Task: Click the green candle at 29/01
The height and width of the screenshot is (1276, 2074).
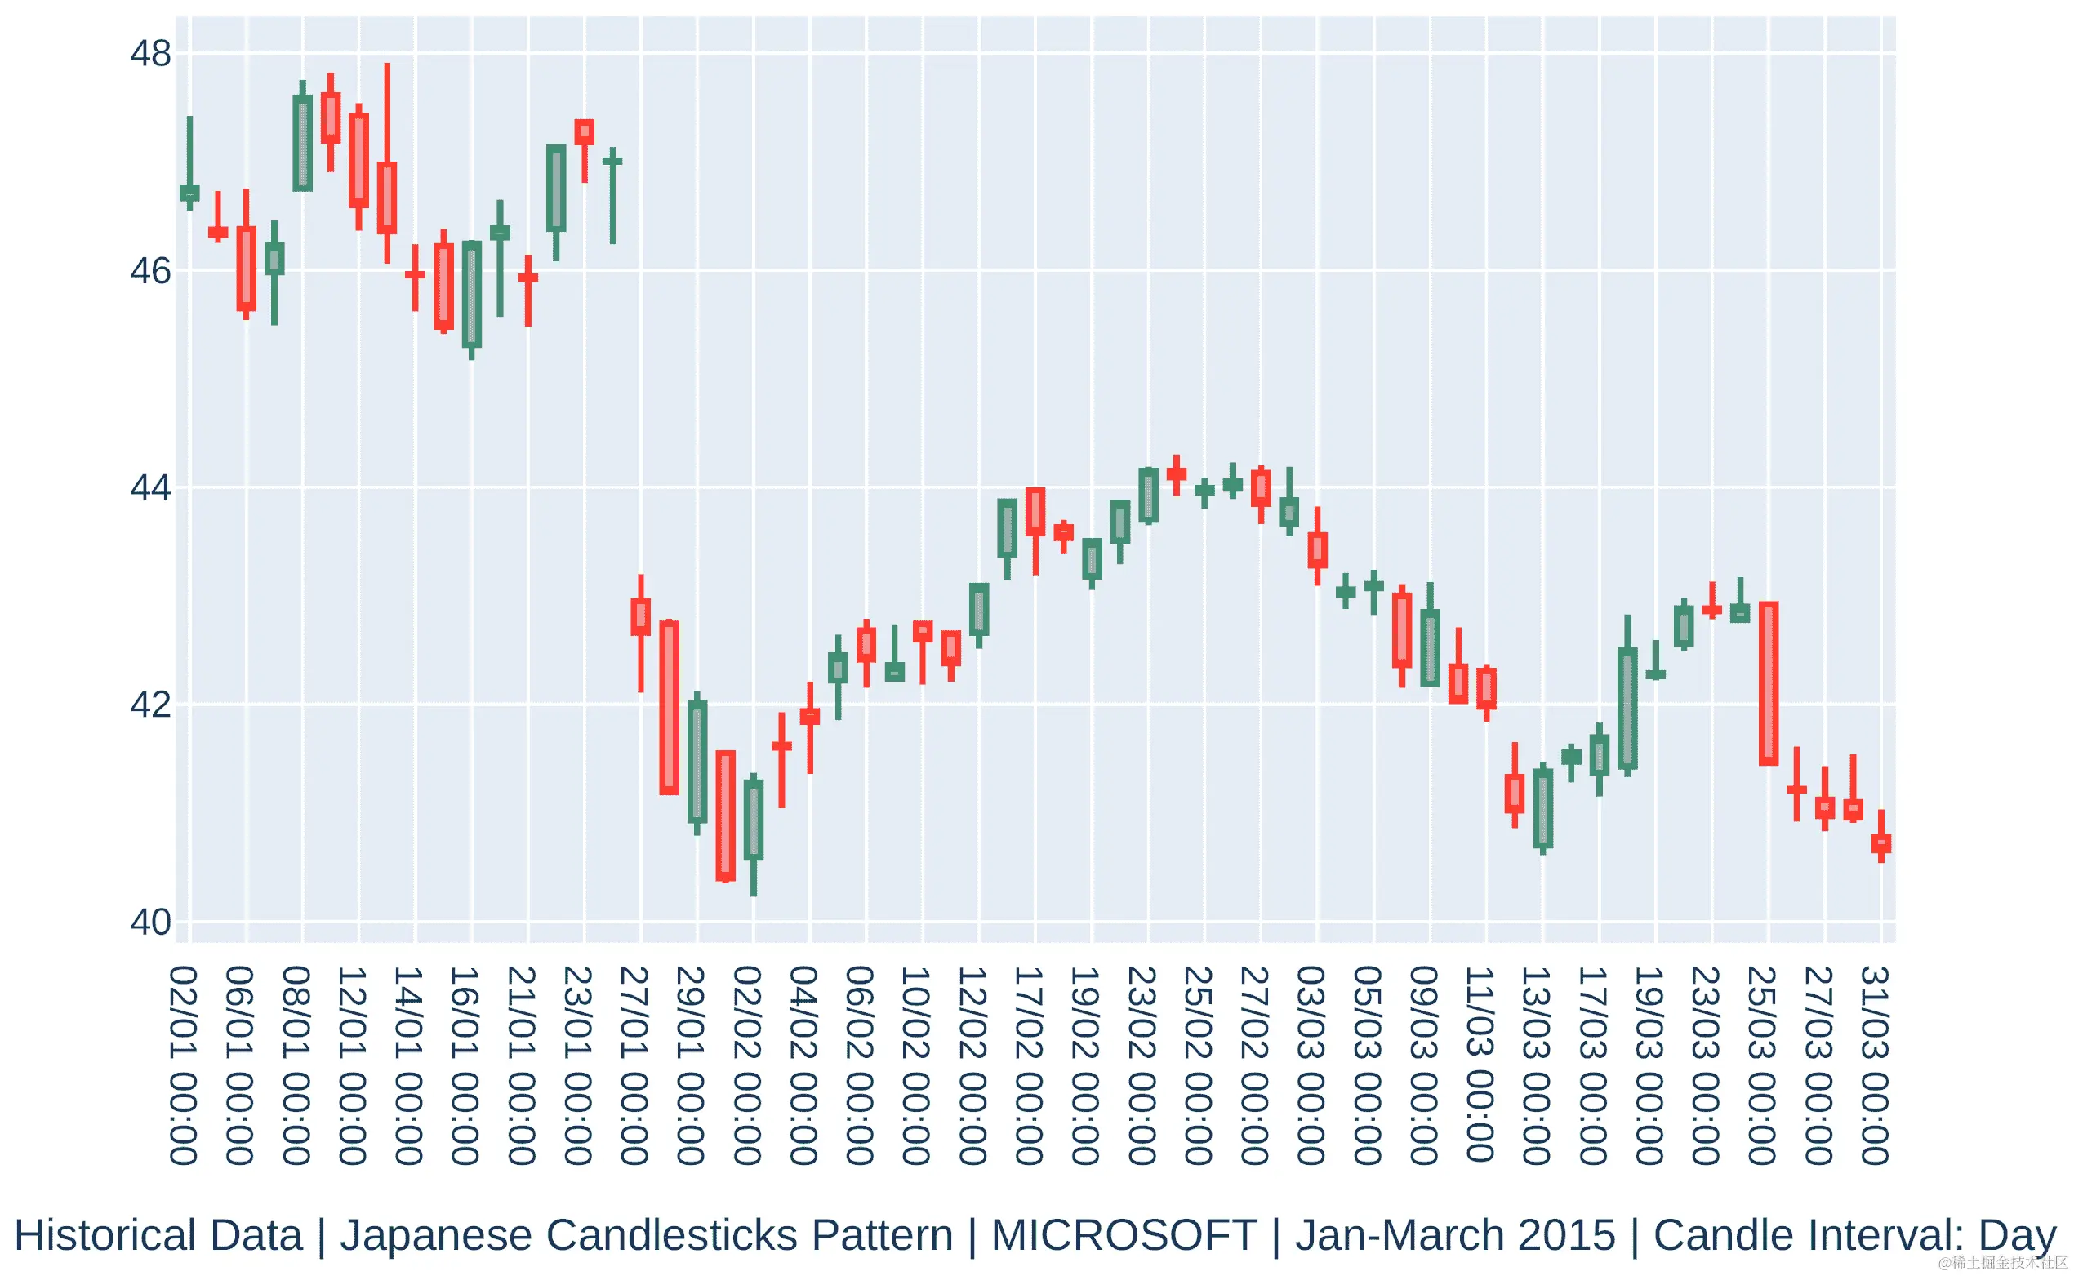Action: click(697, 762)
